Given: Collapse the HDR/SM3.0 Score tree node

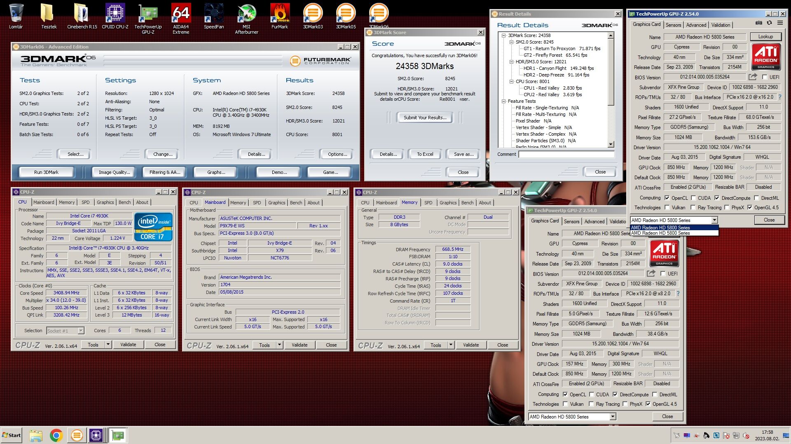Looking at the screenshot, I should click(511, 62).
